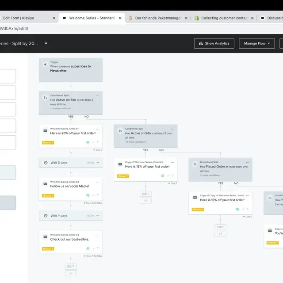The width and height of the screenshot is (283, 283).
Task: Click green smart sending icon on Social Media email
Action: 88,195
